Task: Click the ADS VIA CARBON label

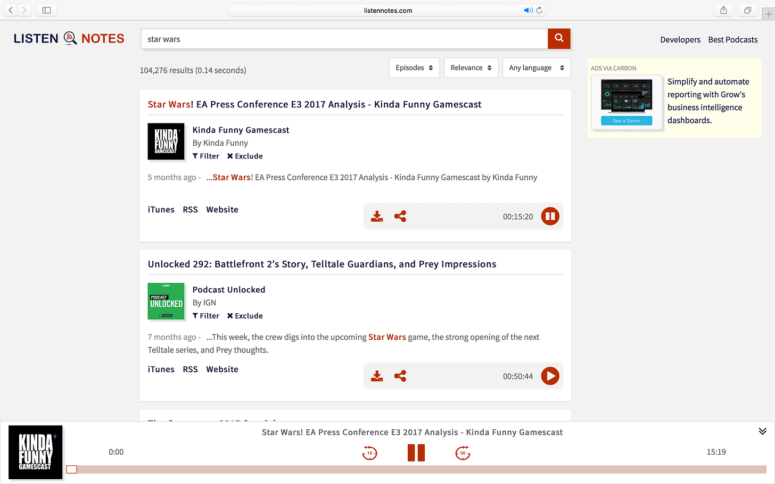Action: [613, 68]
